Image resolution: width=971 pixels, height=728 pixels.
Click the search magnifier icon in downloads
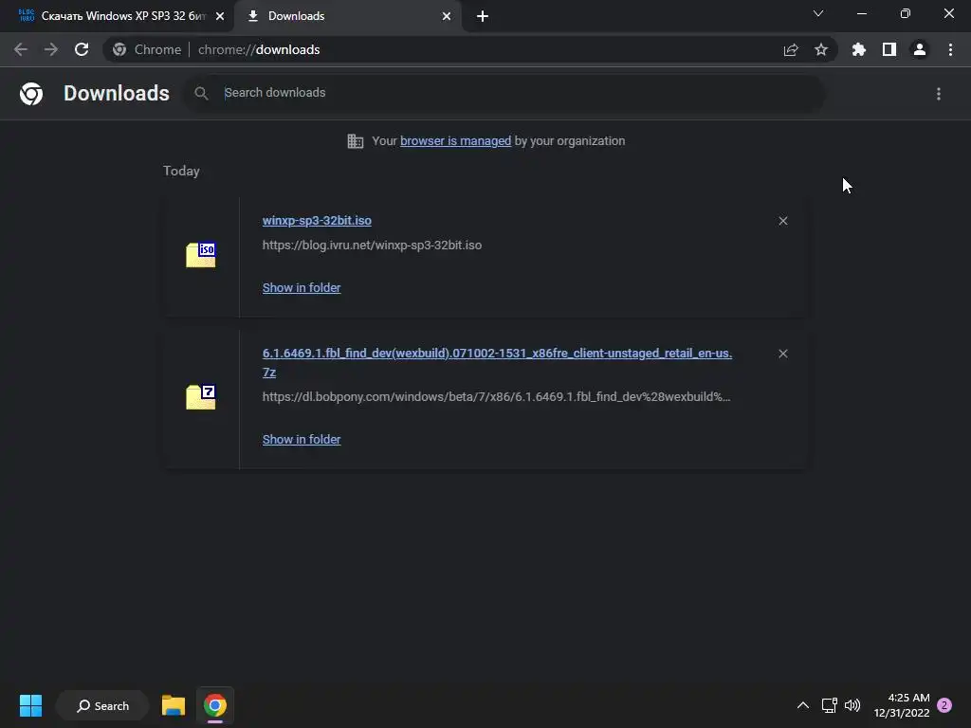pyautogui.click(x=201, y=94)
